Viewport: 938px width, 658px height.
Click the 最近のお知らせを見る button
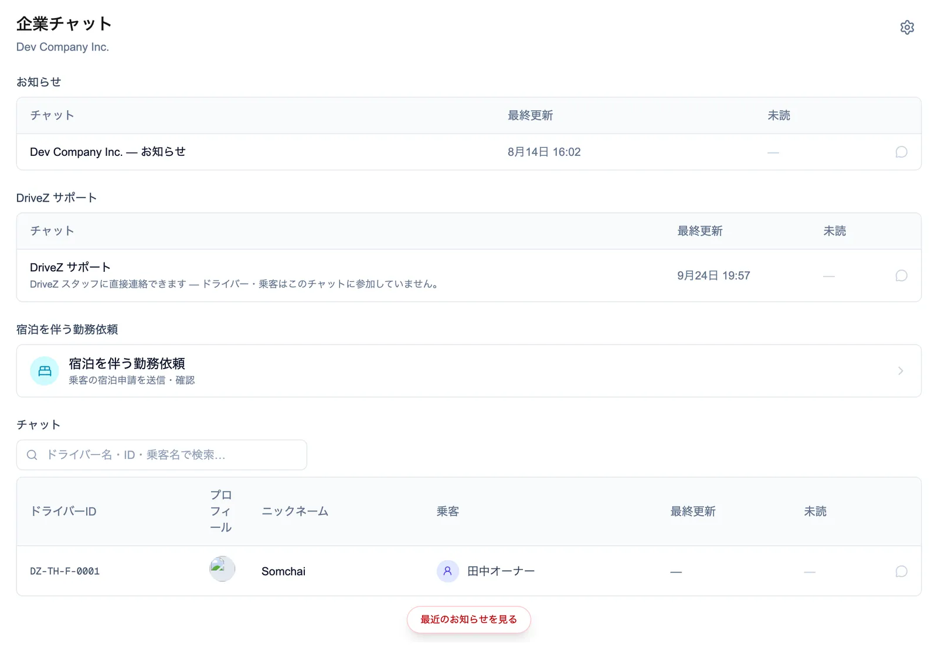[469, 619]
